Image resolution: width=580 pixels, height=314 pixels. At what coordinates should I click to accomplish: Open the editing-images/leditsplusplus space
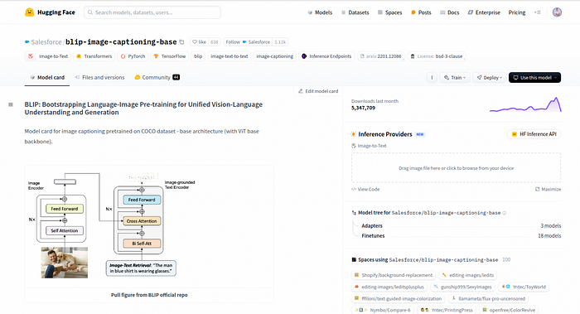[389, 287]
